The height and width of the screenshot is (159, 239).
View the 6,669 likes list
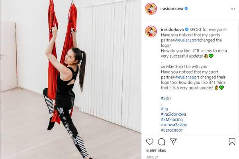156,151
